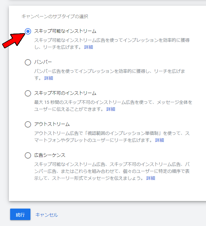Click the バンパー広告 description text
Viewport: 206px width, 226px height.
click(110, 74)
